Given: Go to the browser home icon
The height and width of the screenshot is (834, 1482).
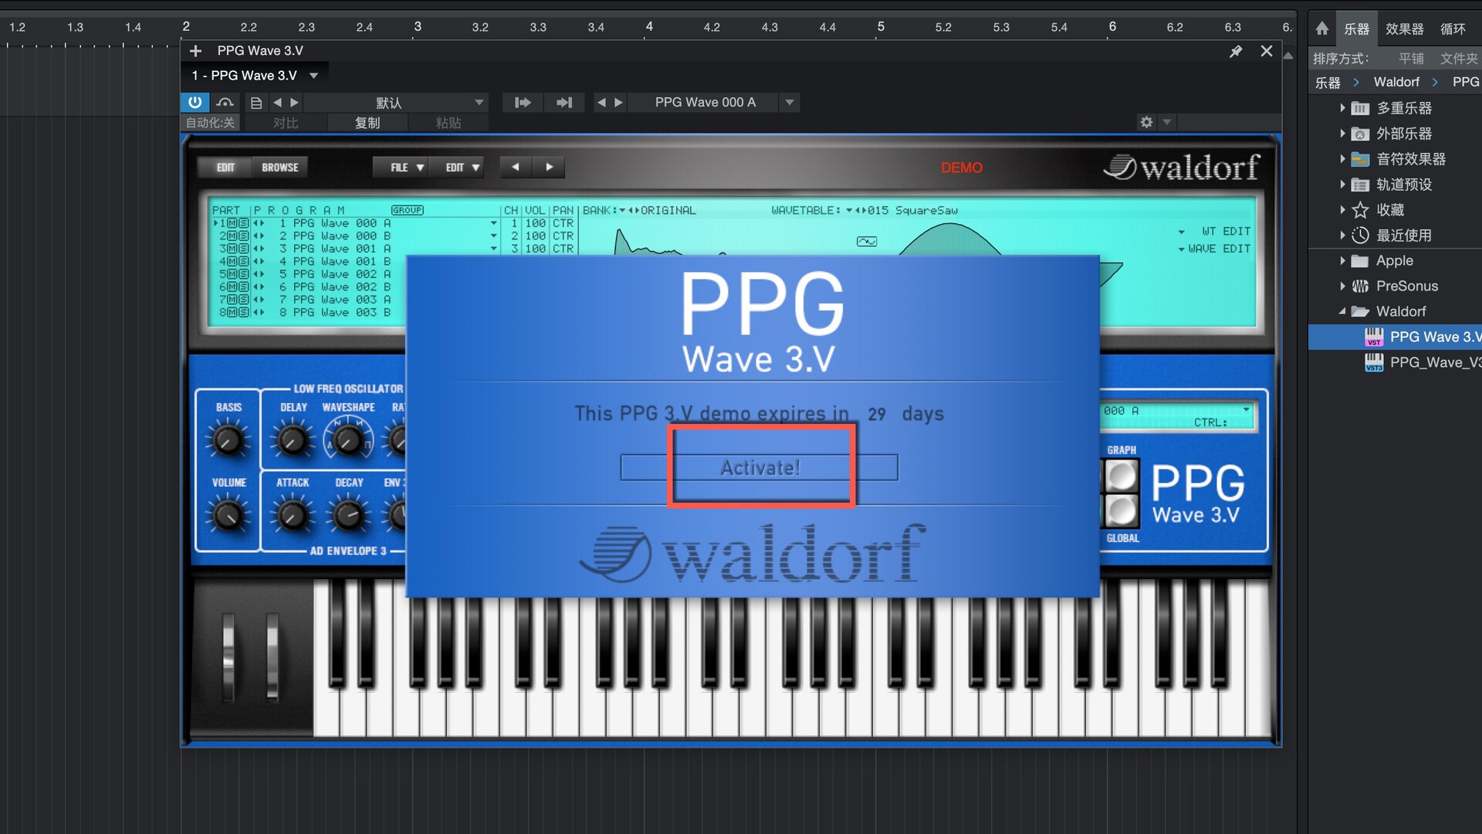Looking at the screenshot, I should pos(1322,29).
